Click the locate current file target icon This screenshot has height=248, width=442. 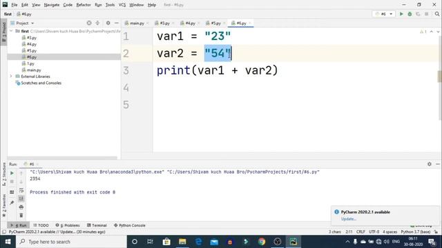89,23
